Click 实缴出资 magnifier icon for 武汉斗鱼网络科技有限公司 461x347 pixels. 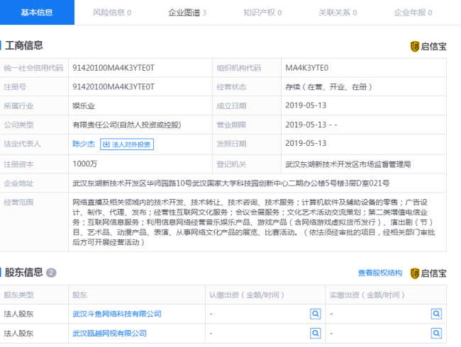pos(436,314)
